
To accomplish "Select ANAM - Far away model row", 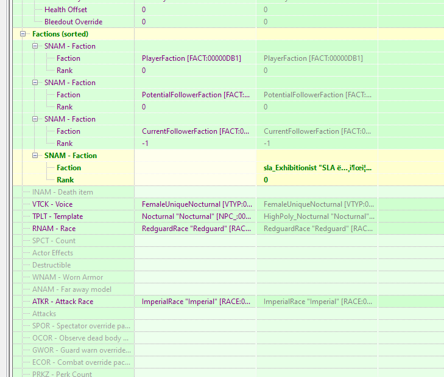I will coord(72,289).
